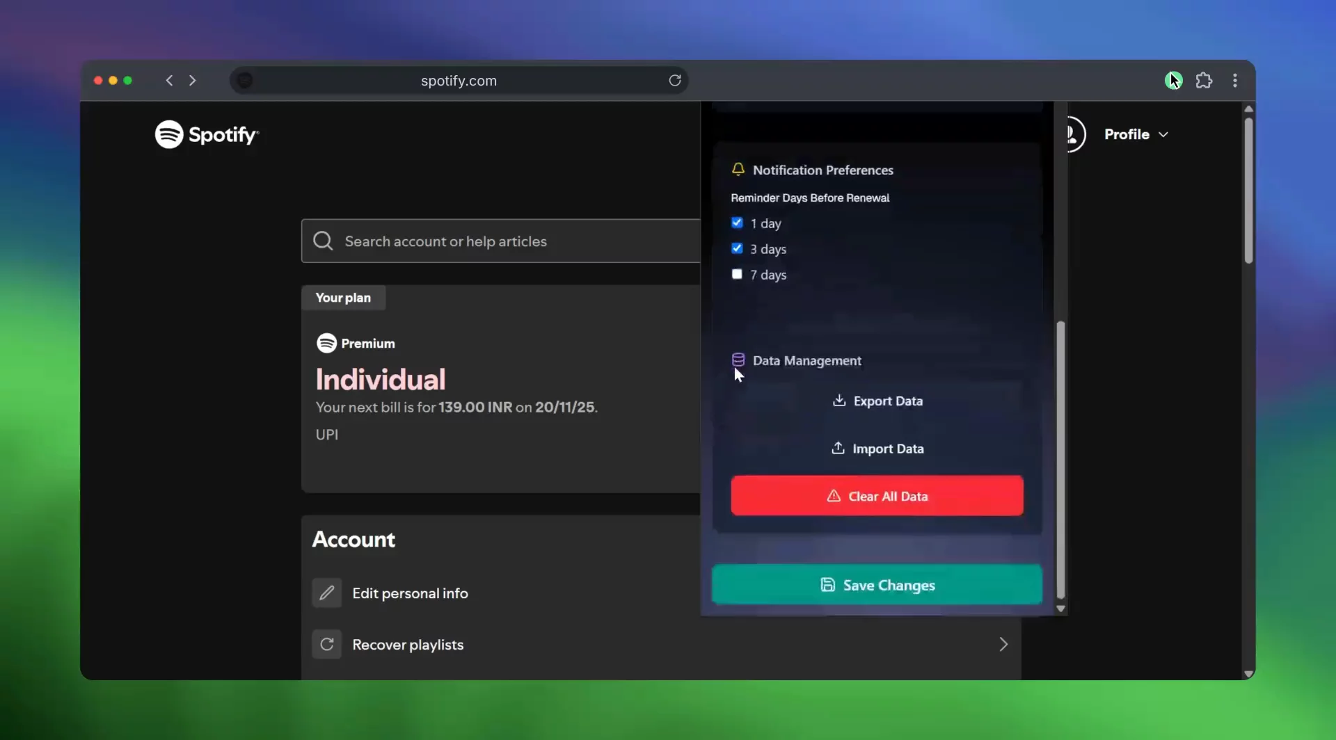Enable the 7 days reminder checkbox
Viewport: 1336px width, 740px height.
pyautogui.click(x=738, y=274)
